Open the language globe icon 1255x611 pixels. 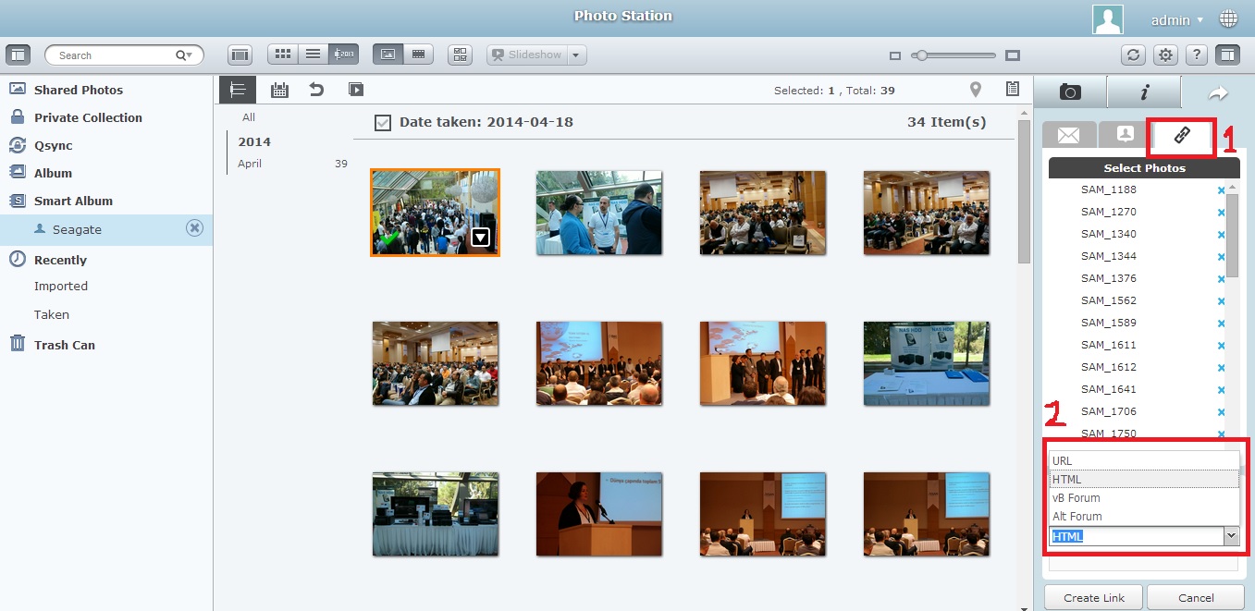[1229, 18]
